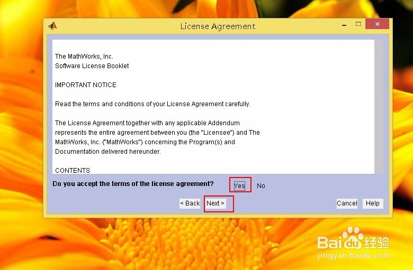Click 'Software License Booklet' line

(92, 66)
